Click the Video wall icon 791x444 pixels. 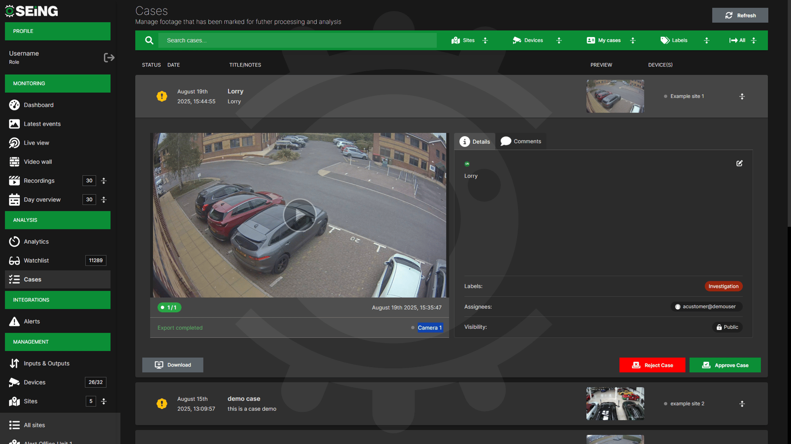14,161
